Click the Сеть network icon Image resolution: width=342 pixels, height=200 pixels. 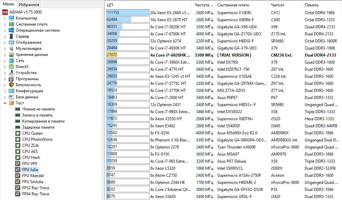(11, 61)
